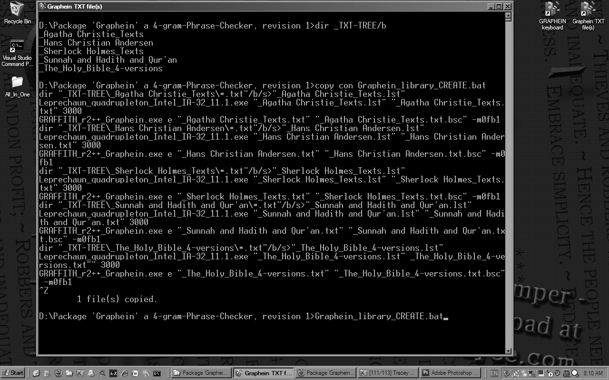Click the 8:10 AM clock
609x380 pixels.
(593, 373)
